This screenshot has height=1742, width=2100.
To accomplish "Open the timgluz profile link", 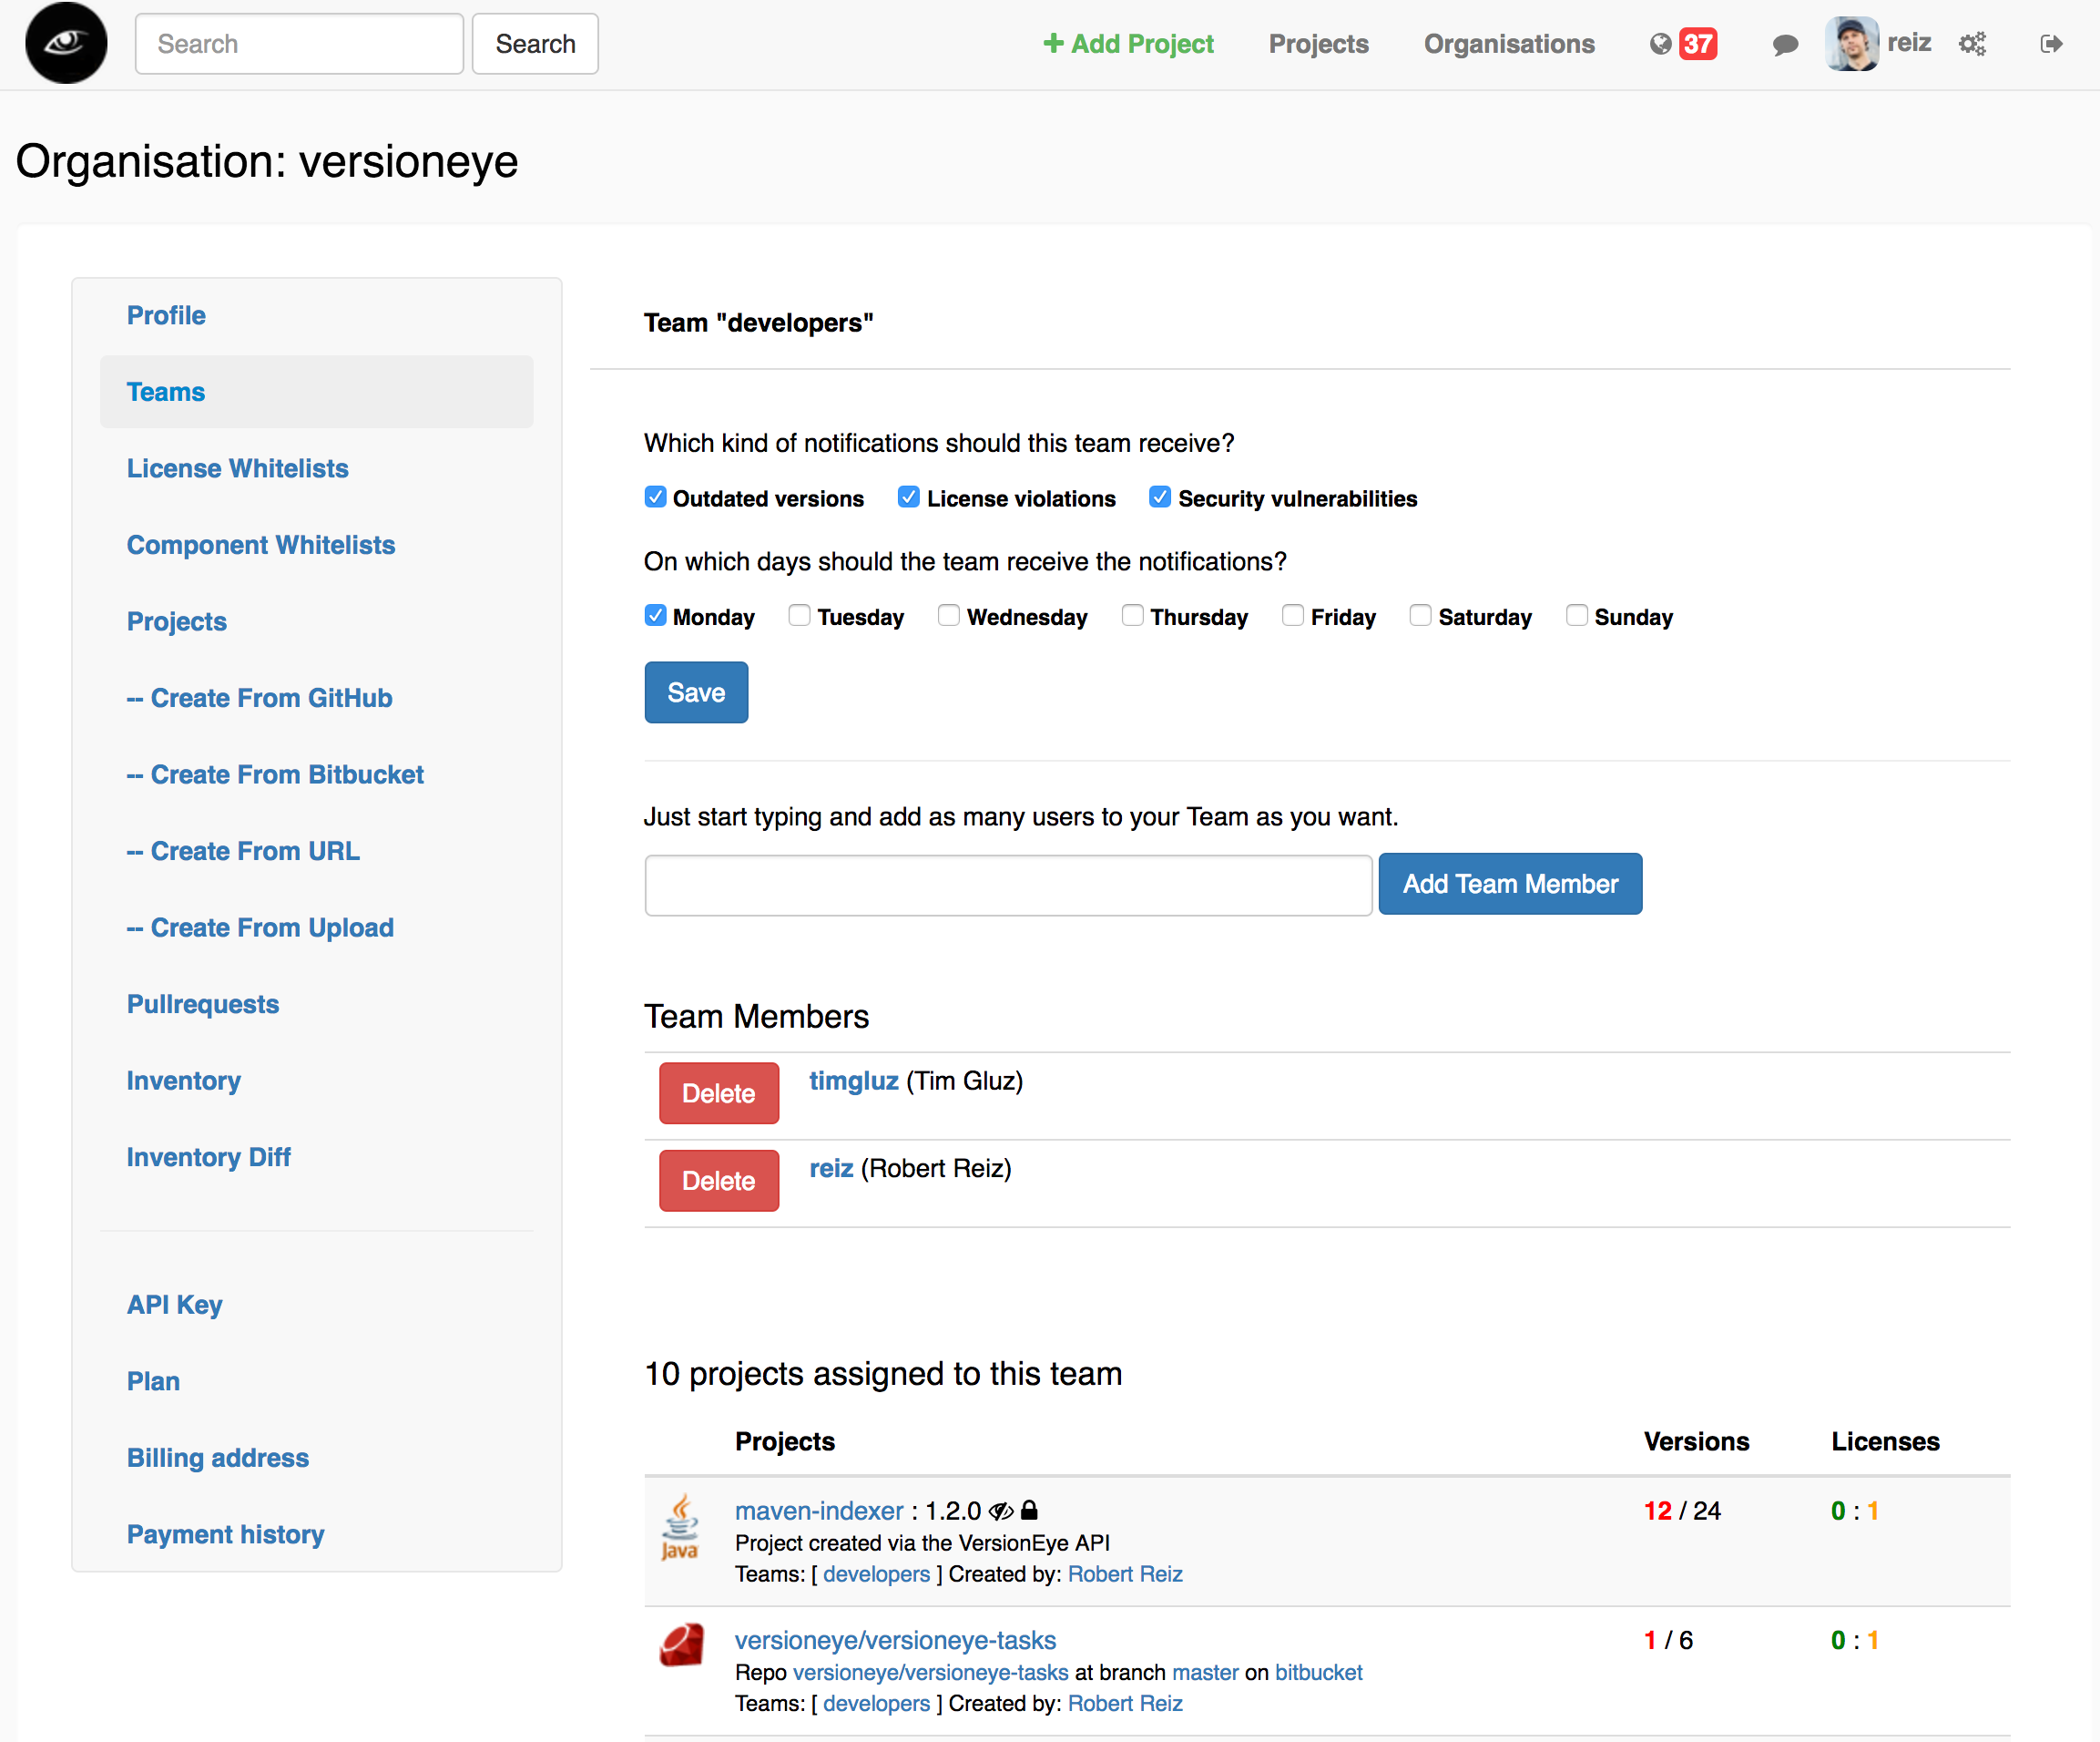I will pos(854,1081).
